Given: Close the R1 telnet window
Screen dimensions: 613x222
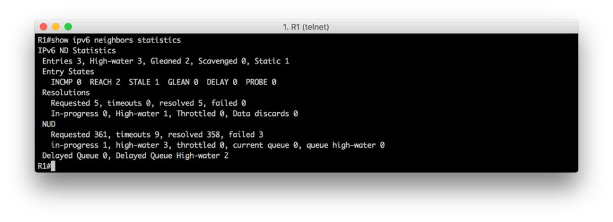Looking at the screenshot, I should (43, 26).
